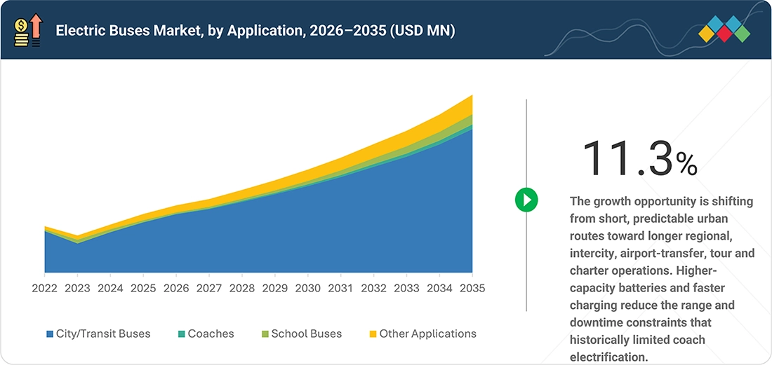This screenshot has height=365, width=772.
Task: Click the City/Transit Buses legend label
Action: (103, 334)
